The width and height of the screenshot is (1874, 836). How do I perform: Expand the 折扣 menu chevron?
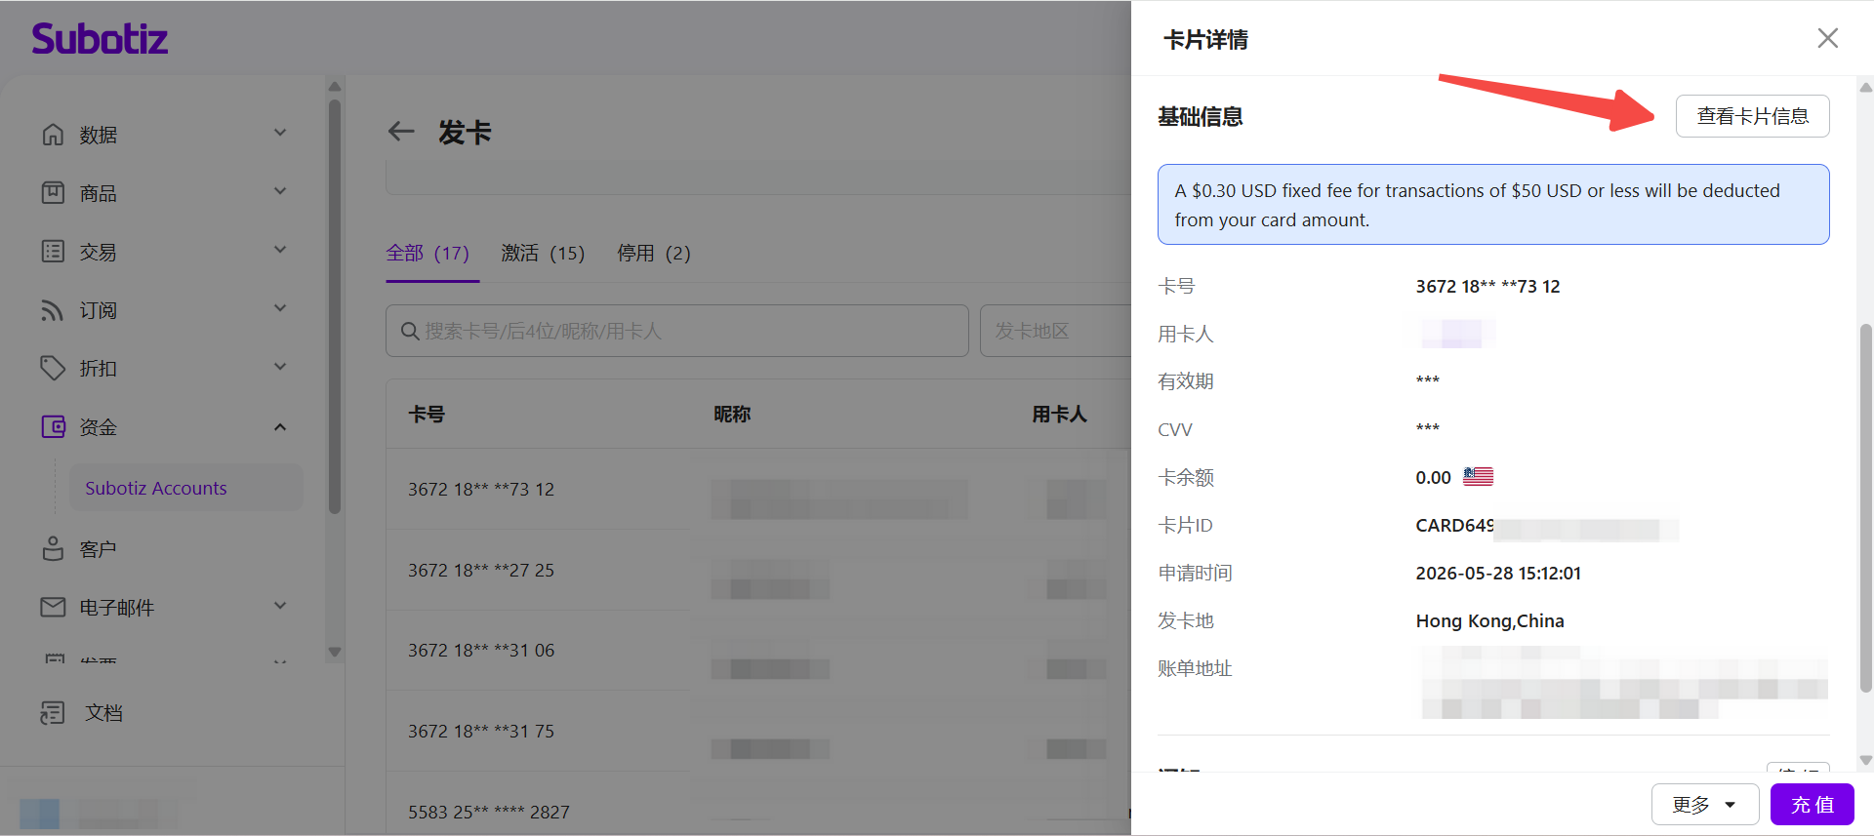coord(280,367)
